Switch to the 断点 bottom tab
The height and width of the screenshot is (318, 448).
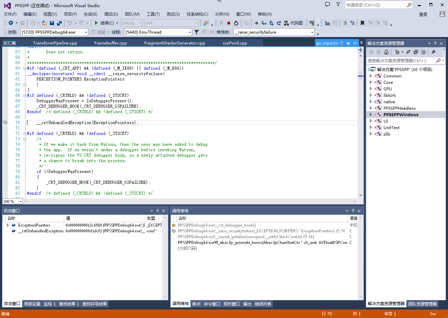point(197,304)
